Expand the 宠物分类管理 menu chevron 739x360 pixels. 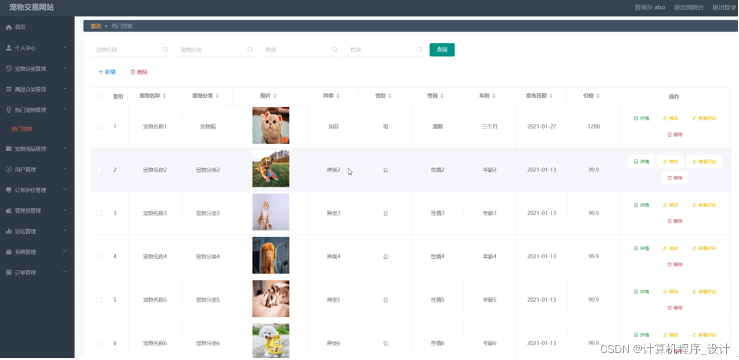(65, 69)
